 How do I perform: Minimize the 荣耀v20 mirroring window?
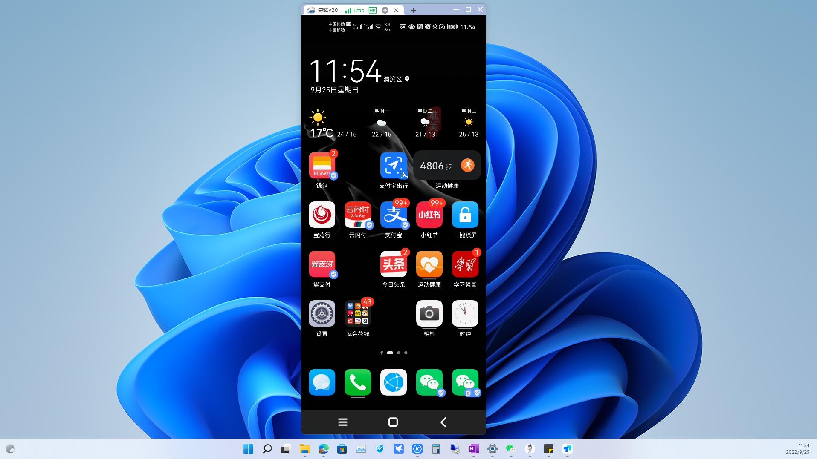(456, 9)
